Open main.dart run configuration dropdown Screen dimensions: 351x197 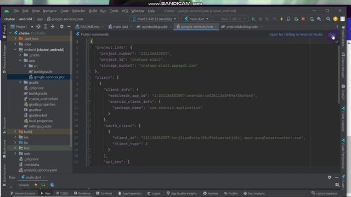point(196,19)
